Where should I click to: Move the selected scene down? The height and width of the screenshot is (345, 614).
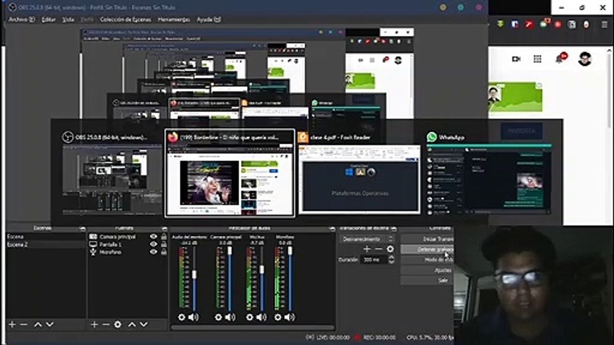[x=49, y=324]
